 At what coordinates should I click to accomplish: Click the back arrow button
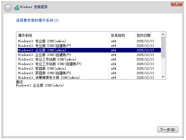(x=8, y=8)
